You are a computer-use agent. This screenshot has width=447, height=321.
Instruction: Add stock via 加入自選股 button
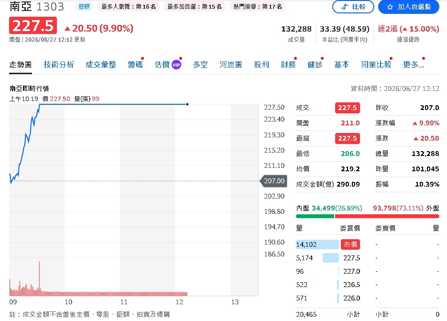tap(408, 7)
